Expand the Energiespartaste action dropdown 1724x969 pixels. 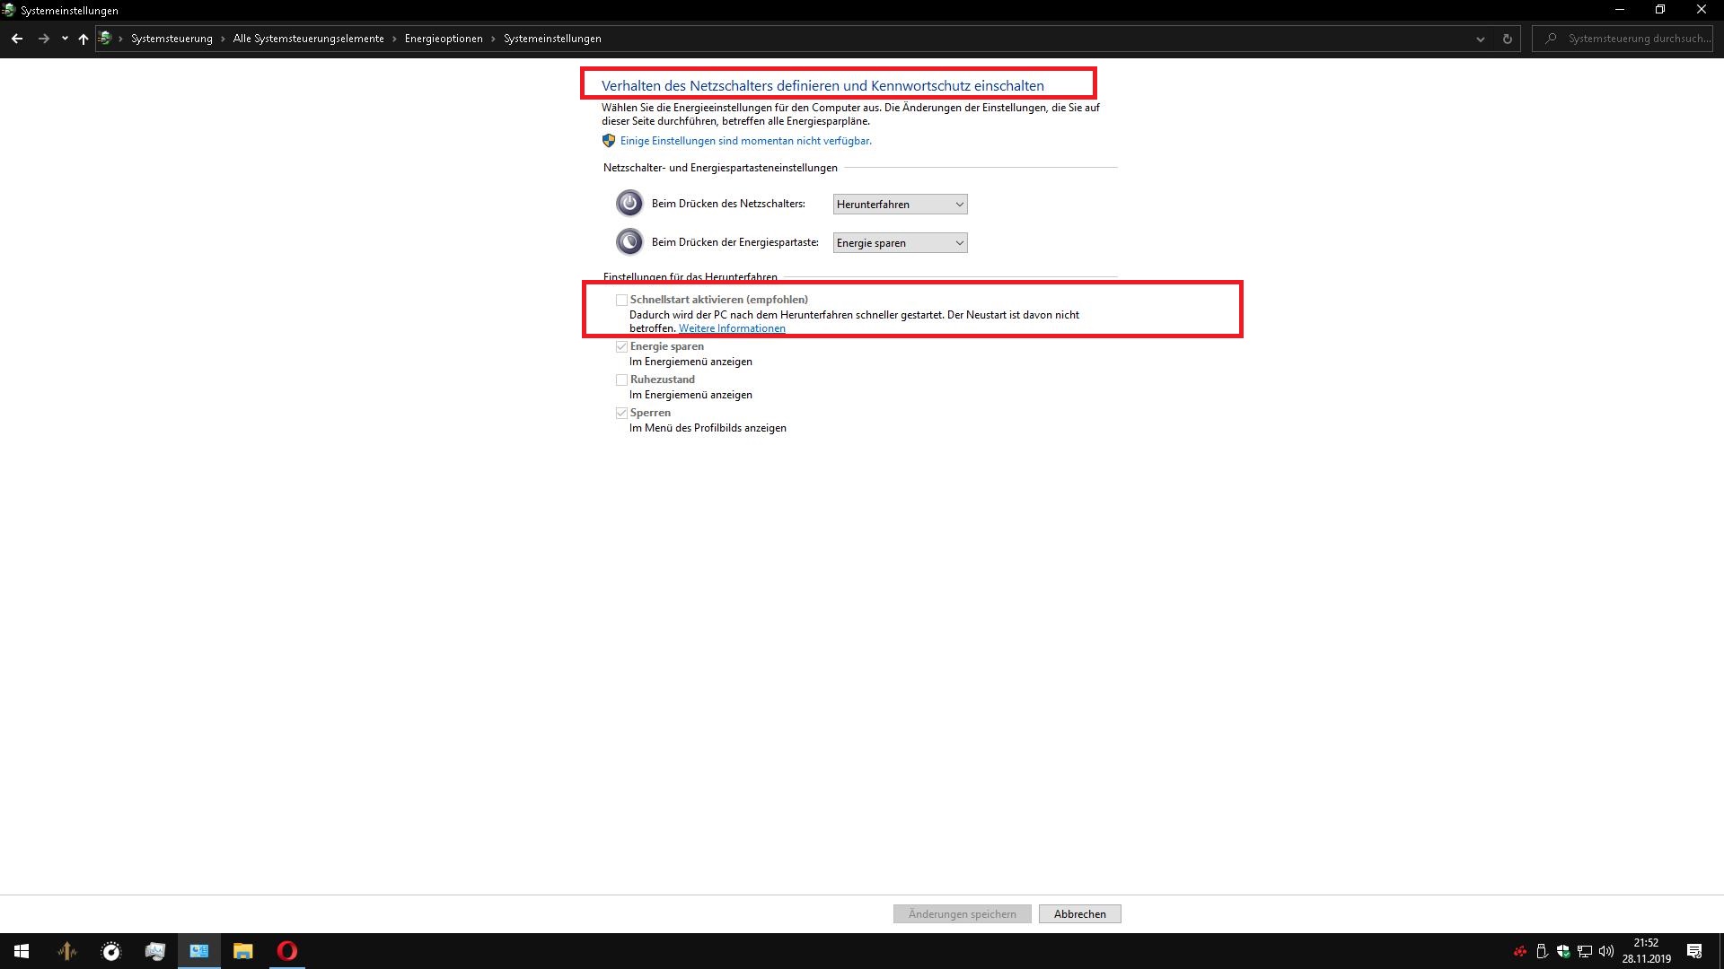pyautogui.click(x=900, y=243)
